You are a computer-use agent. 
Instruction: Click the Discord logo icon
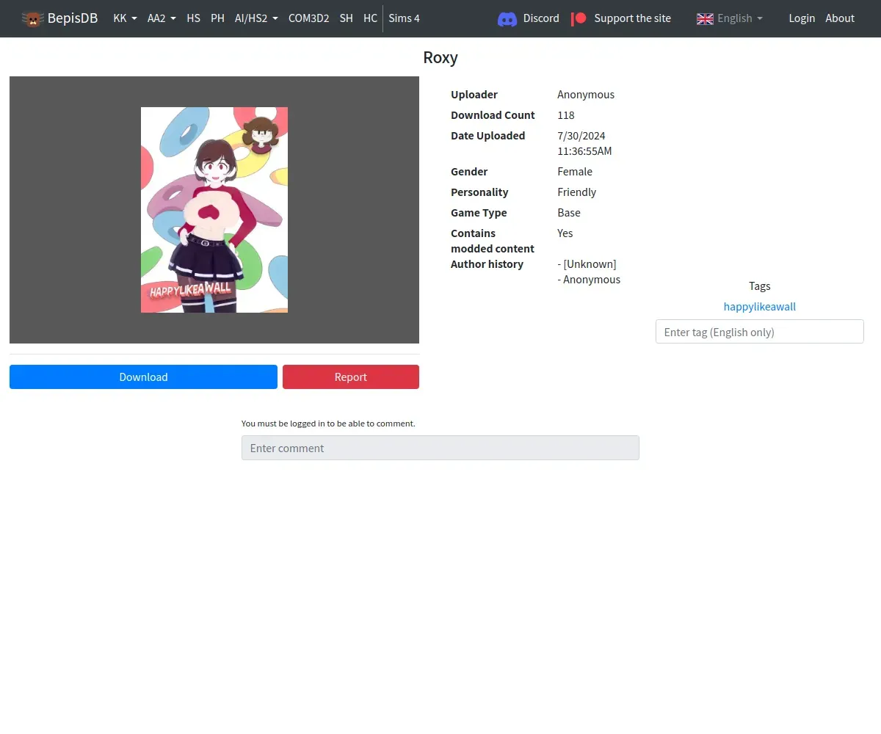pyautogui.click(x=507, y=18)
